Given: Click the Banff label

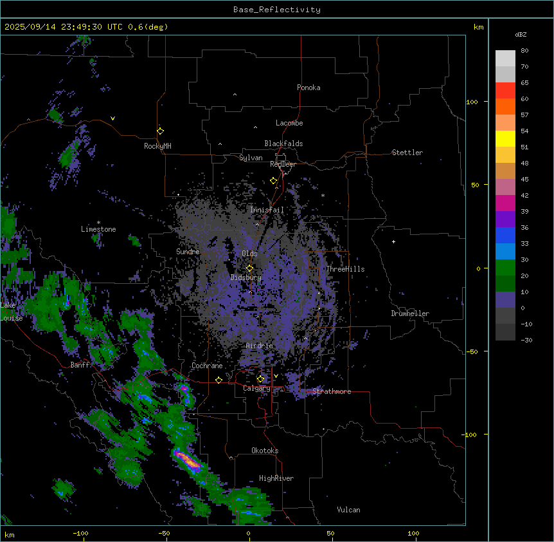Looking at the screenshot, I should point(80,365).
